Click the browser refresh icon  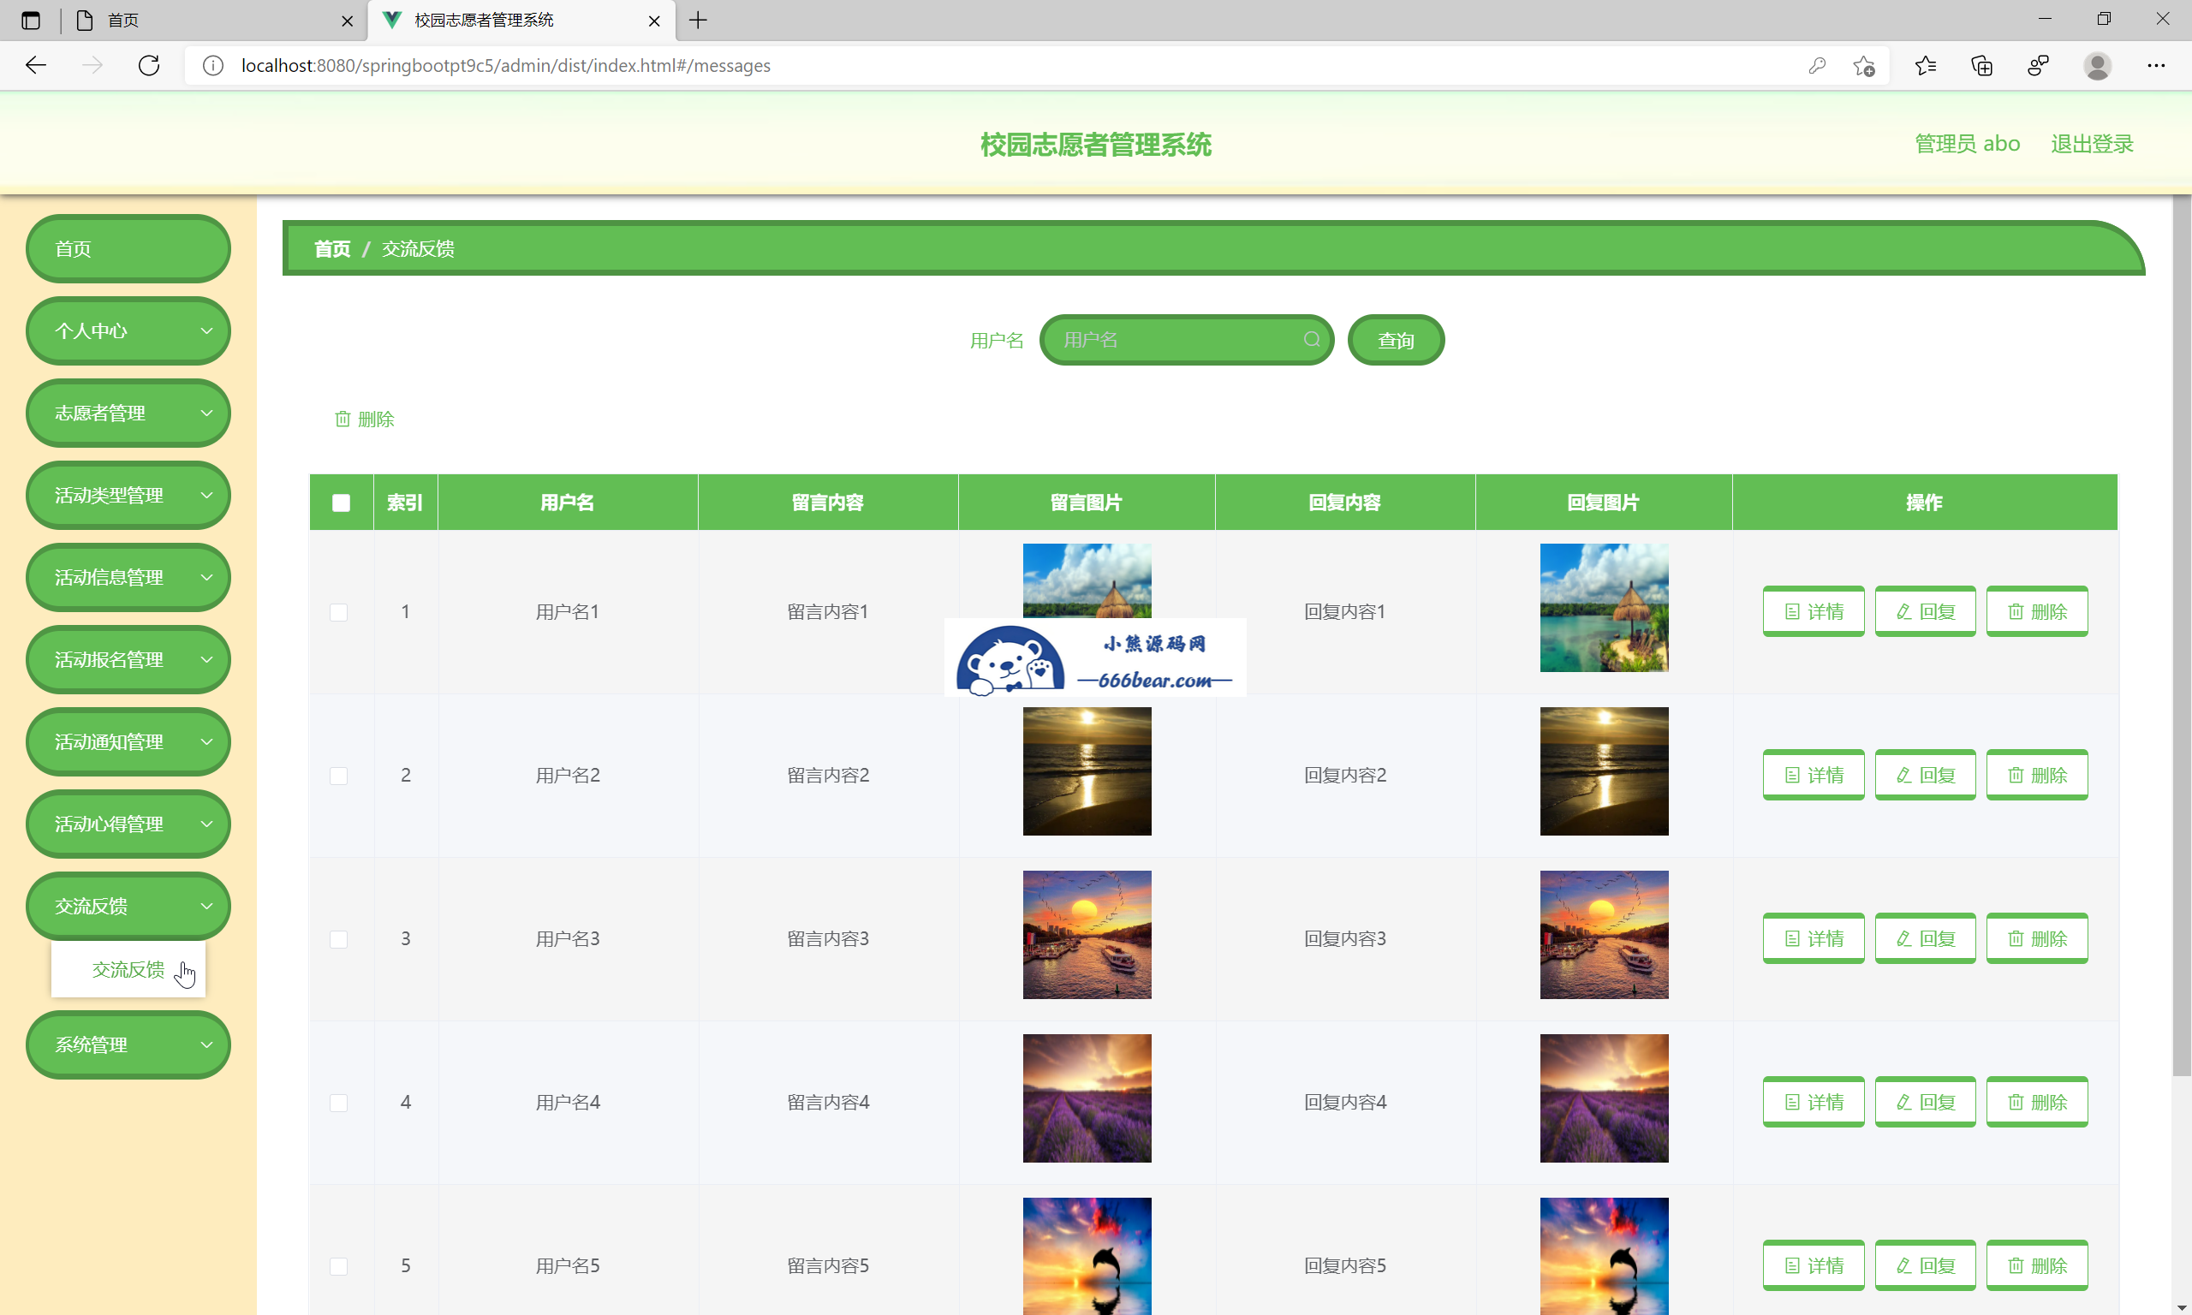[x=149, y=66]
